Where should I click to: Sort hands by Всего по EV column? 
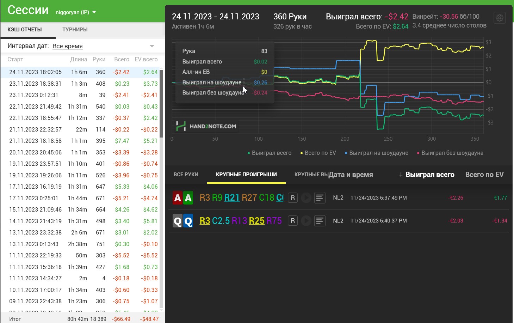(484, 175)
